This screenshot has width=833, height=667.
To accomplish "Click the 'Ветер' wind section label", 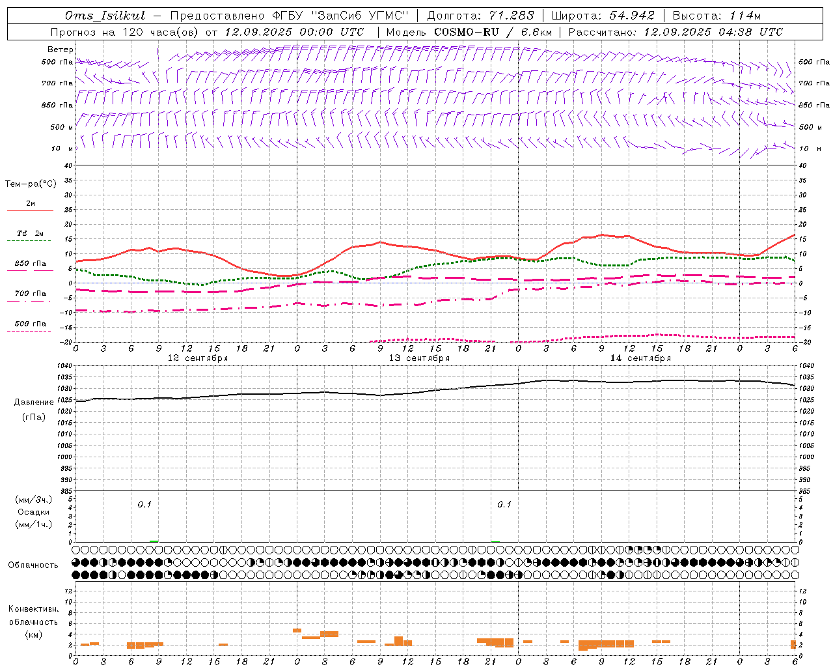I will point(61,50).
